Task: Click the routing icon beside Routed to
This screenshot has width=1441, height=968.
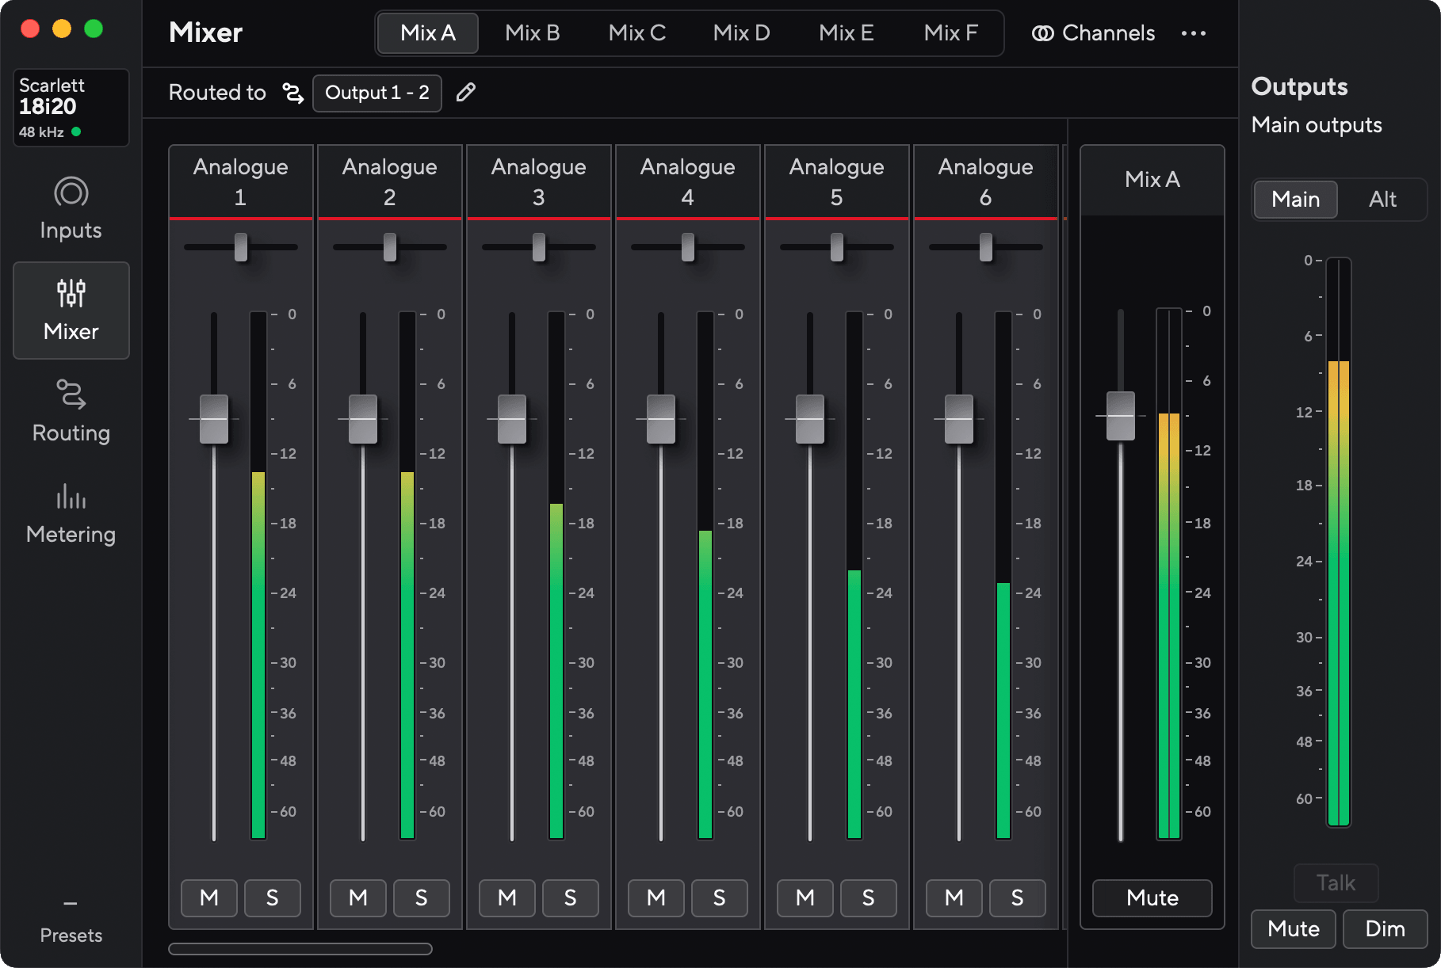Action: 293,93
